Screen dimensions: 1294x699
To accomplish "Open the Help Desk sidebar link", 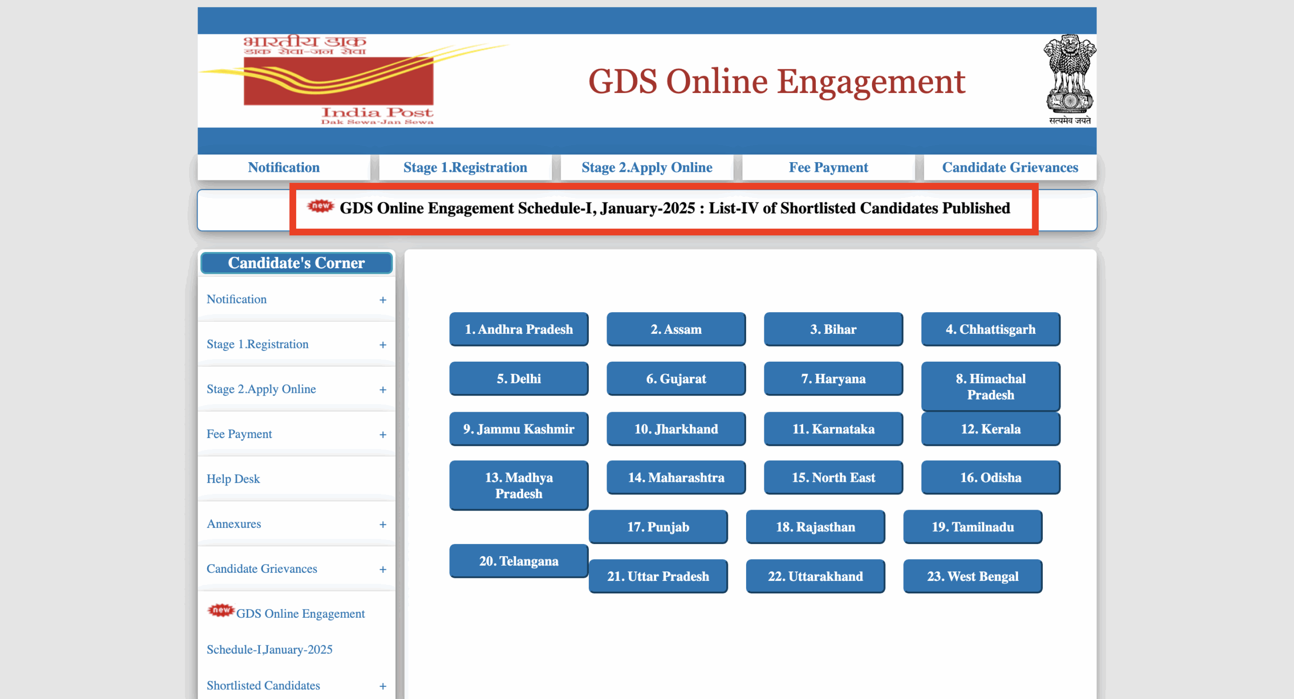I will point(233,479).
